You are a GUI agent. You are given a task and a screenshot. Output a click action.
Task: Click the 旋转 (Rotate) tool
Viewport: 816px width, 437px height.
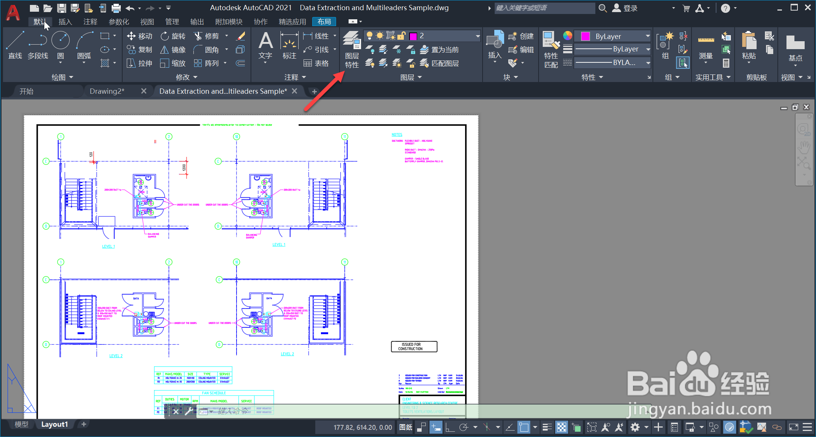pos(173,36)
